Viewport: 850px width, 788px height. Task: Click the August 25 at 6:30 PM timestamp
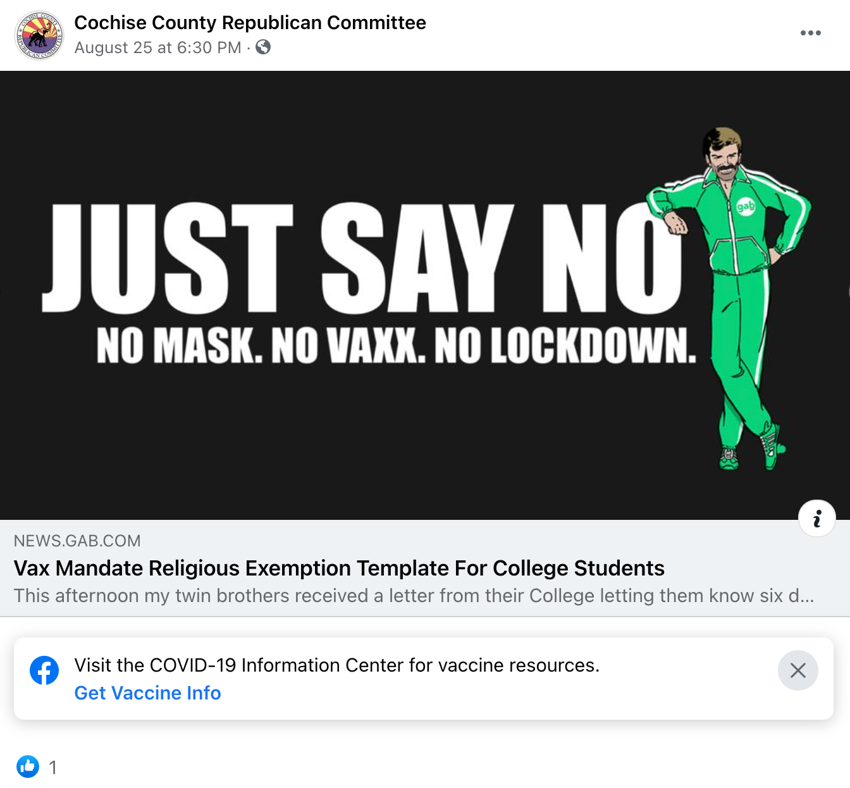tap(157, 48)
